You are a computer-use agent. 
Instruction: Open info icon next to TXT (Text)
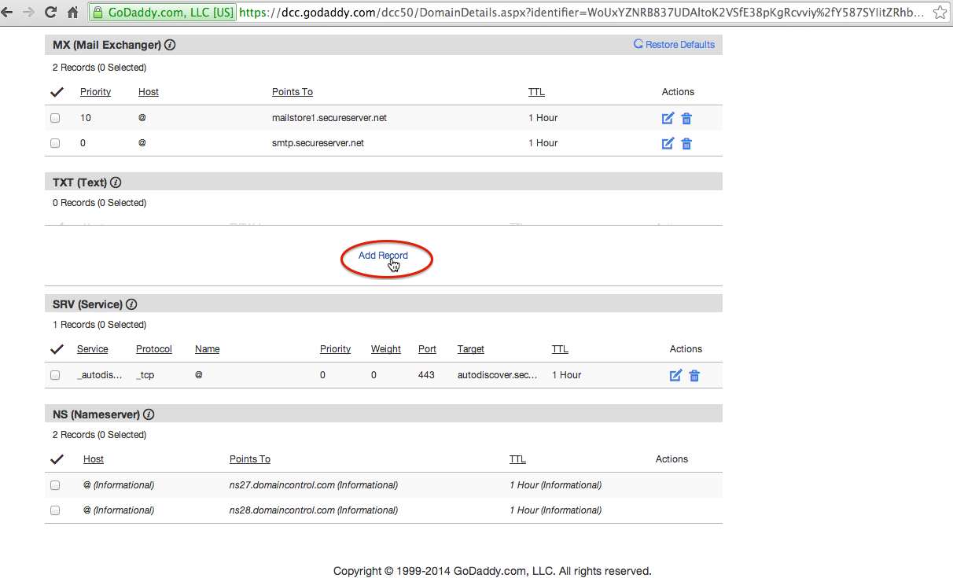[x=116, y=182]
